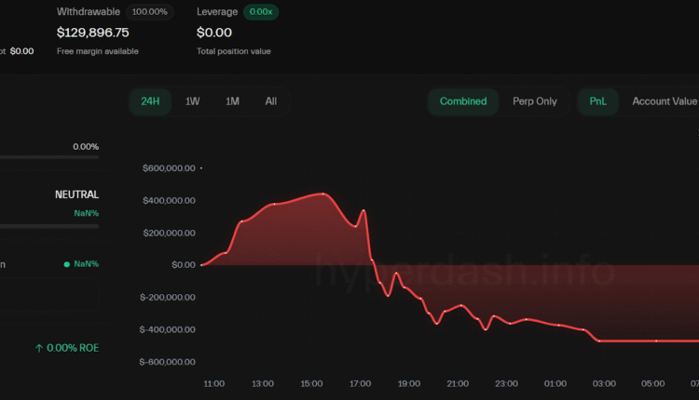Click the PnL line peak near 15:00
Image resolution: width=699 pixels, height=400 pixels.
pos(322,193)
